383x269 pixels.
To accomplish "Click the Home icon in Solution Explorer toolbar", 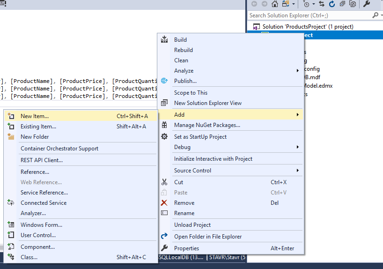I will pyautogui.click(x=275, y=4).
